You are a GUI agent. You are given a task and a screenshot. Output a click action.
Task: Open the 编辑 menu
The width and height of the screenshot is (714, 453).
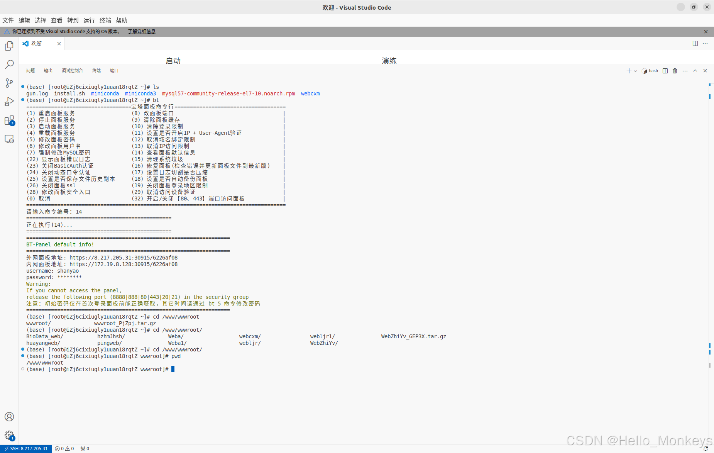[x=24, y=20]
